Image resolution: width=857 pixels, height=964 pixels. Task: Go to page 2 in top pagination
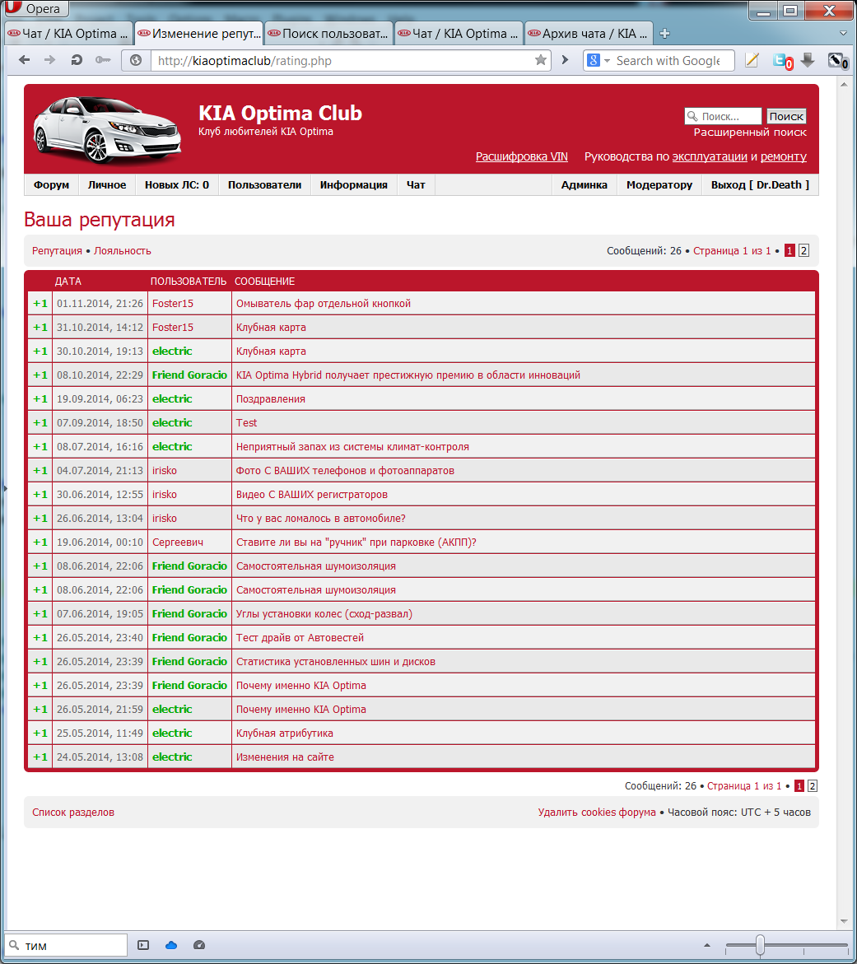[x=804, y=251]
